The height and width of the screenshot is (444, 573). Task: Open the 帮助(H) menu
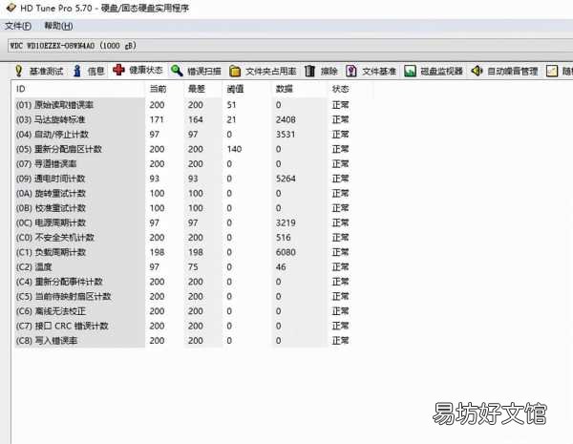pos(58,26)
